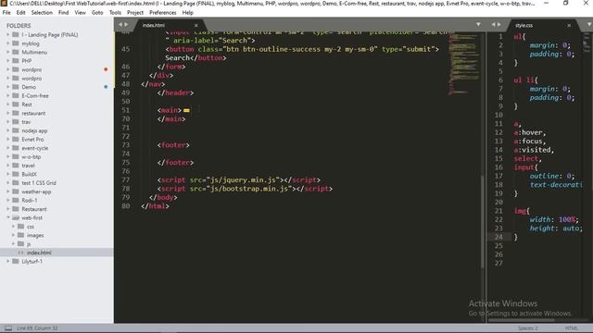Click the 'Line 69, Column 32' status text
The width and height of the screenshot is (593, 333).
click(x=37, y=328)
